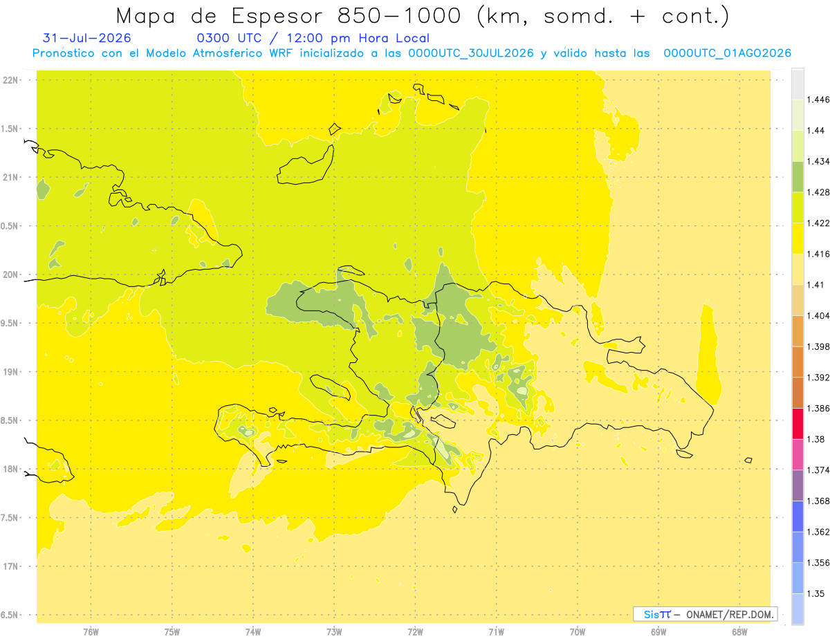Viewport: 830px width, 641px height.
Task: Click the '70W' longitude label
Action: pyautogui.click(x=578, y=632)
